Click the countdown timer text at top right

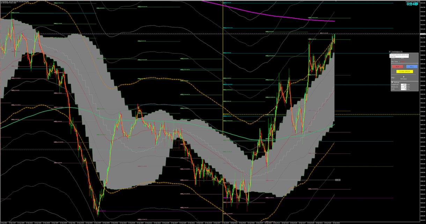point(413,4)
